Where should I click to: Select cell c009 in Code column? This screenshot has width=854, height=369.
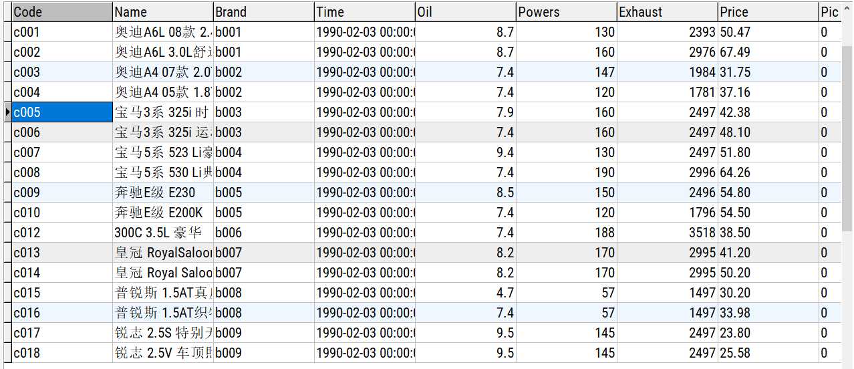coord(62,193)
